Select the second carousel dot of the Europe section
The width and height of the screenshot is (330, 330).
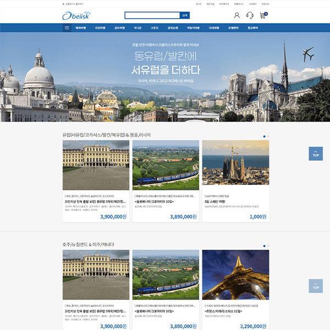click(268, 136)
